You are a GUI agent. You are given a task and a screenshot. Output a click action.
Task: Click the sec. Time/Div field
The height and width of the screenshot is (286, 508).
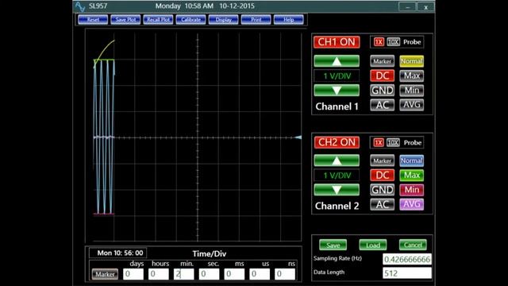pyautogui.click(x=209, y=274)
